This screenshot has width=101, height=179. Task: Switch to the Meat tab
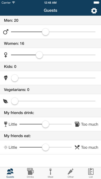pyautogui.click(x=50, y=173)
